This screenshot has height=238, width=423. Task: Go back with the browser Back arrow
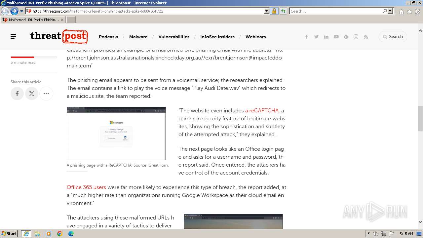point(5,11)
